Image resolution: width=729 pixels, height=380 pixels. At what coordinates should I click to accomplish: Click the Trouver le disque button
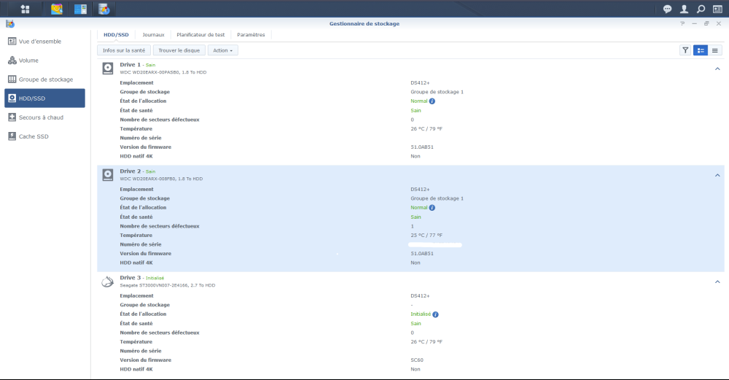(179, 50)
